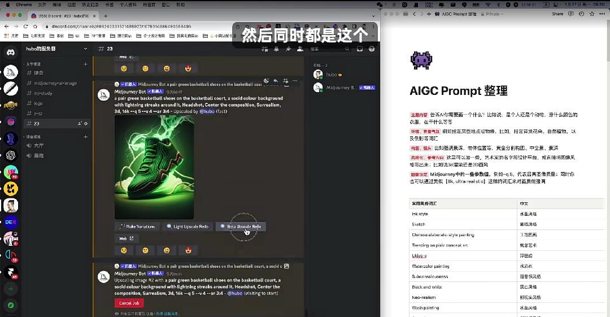
Task: Reply to the hovered Midjourney message
Action: click(276, 81)
